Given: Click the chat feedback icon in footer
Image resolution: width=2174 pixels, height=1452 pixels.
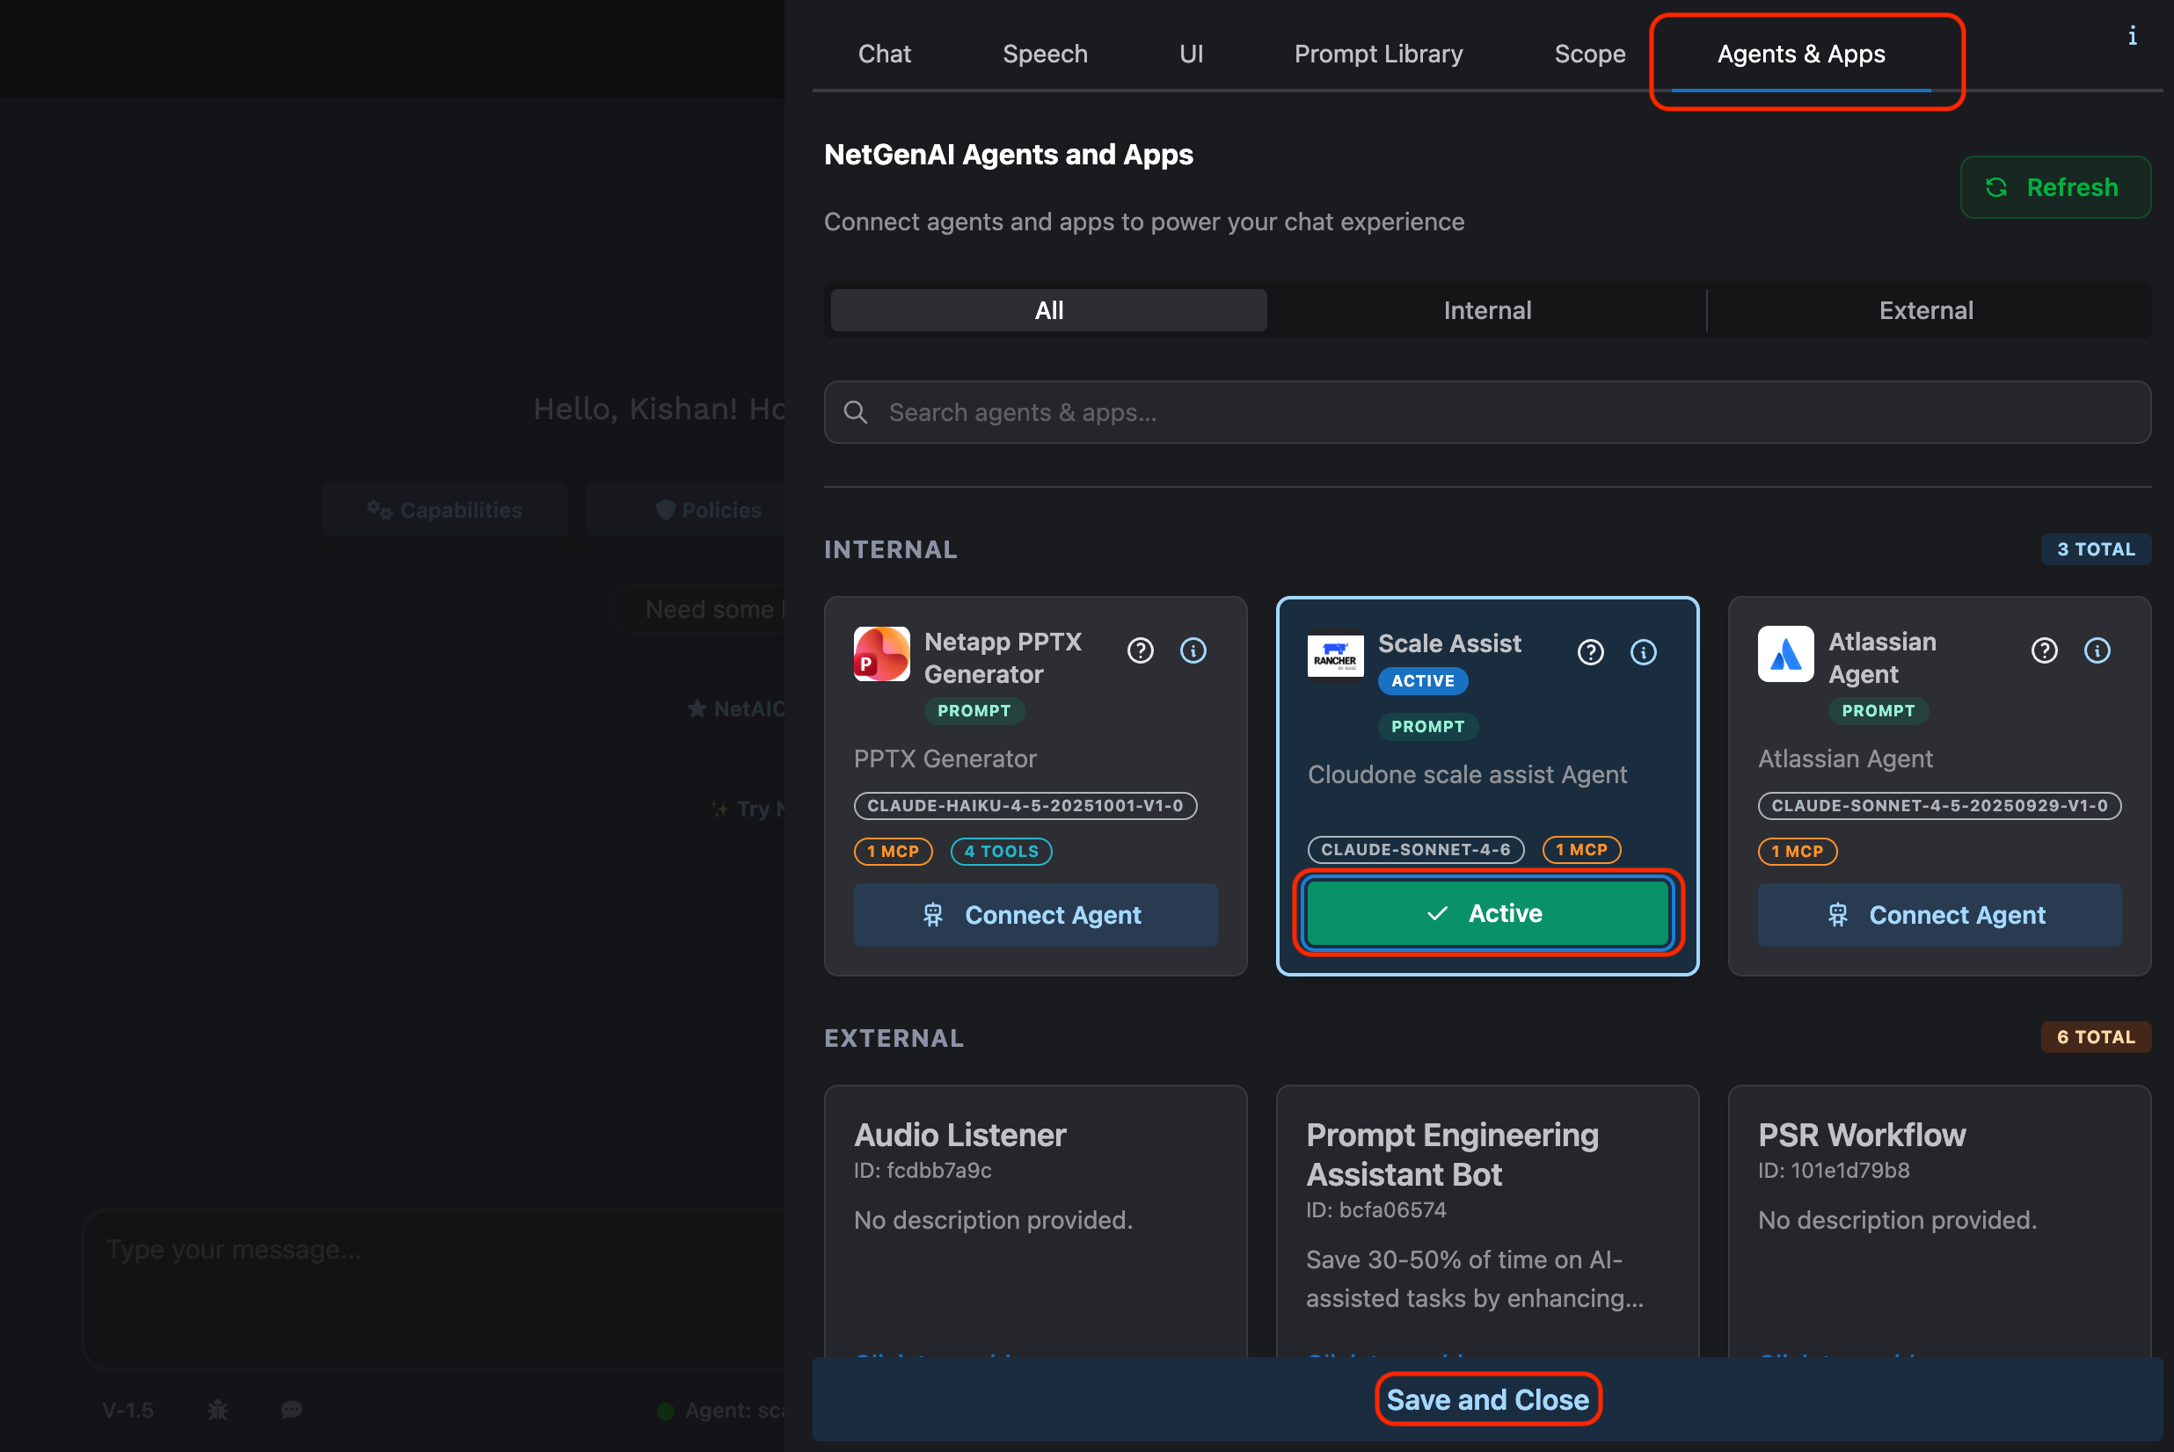Looking at the screenshot, I should pyautogui.click(x=291, y=1410).
